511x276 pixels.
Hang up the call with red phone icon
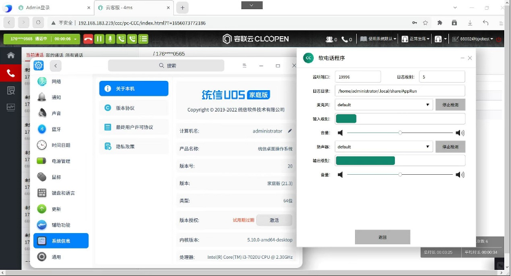88,39
